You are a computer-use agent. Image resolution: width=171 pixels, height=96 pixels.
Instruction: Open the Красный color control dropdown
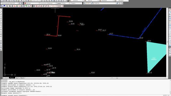tap(32, 3)
